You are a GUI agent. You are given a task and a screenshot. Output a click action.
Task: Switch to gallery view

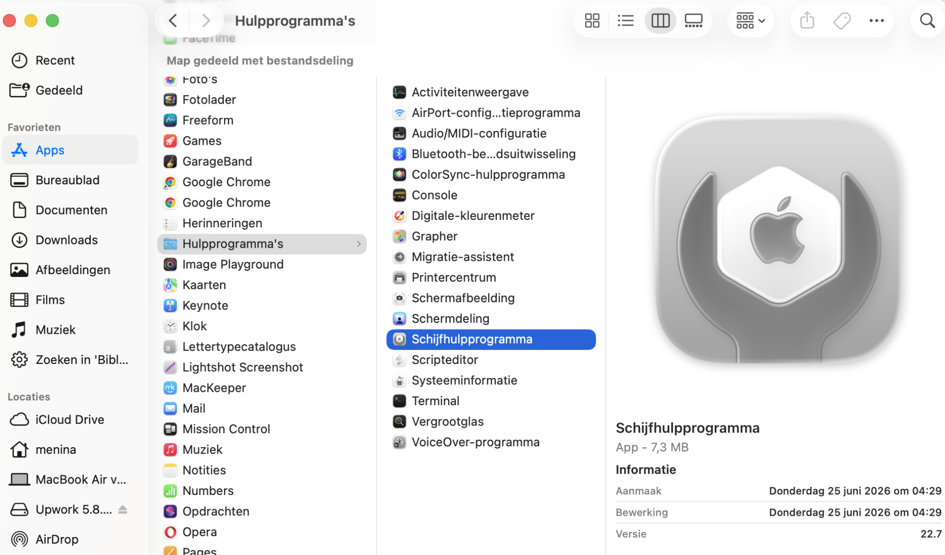694,20
